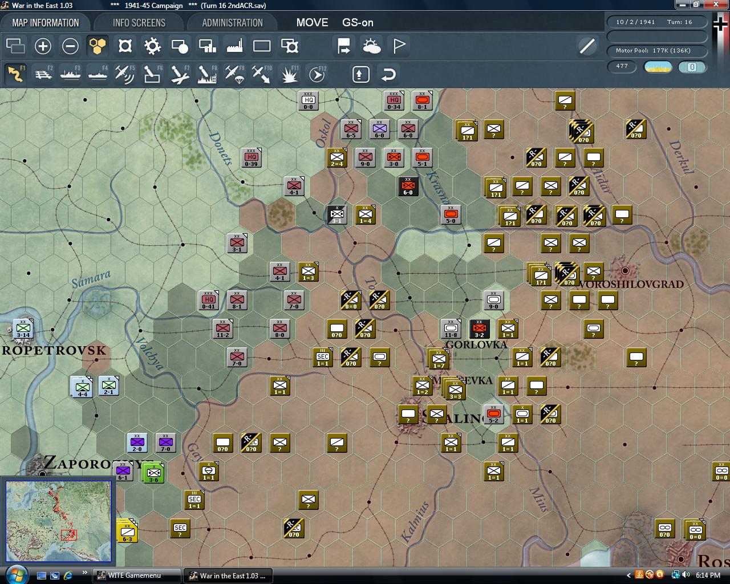Click the gear cog toolbar icon
This screenshot has width=730, height=584.
(x=152, y=46)
